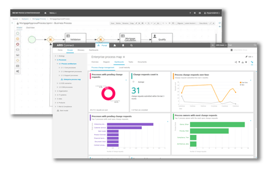Select the subprocess shape in the palette
Image resolution: width=266 pixels, height=170 pixels.
[17, 55]
